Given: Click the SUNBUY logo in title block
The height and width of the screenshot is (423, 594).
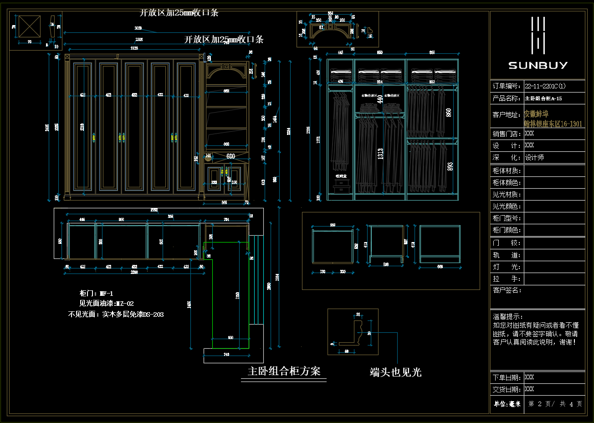Looking at the screenshot, I should [x=538, y=44].
